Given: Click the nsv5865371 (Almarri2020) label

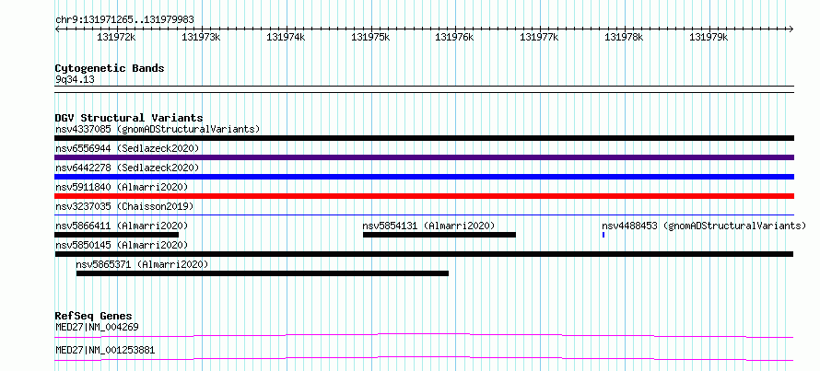Looking at the screenshot, I should (x=142, y=264).
